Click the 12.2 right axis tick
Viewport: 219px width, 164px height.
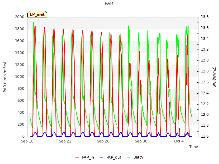tap(205, 104)
